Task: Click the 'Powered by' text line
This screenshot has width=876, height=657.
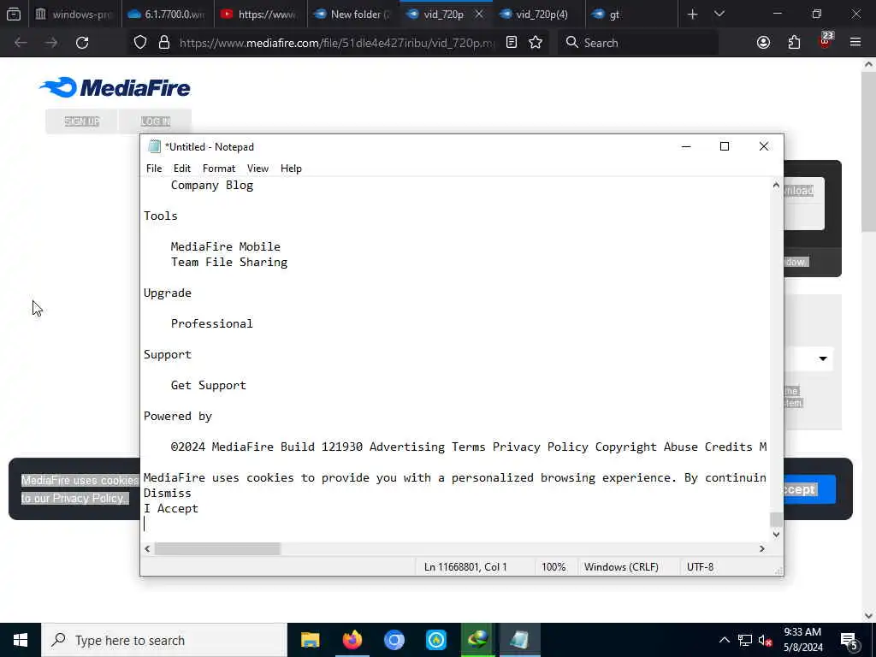Action: [178, 416]
